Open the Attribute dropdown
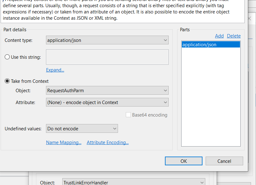 (x=107, y=102)
